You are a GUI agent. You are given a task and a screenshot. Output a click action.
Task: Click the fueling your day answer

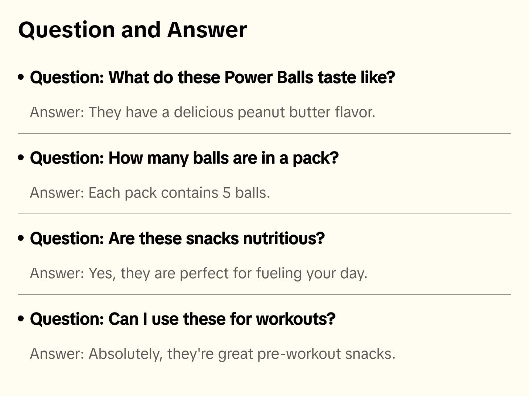(198, 273)
